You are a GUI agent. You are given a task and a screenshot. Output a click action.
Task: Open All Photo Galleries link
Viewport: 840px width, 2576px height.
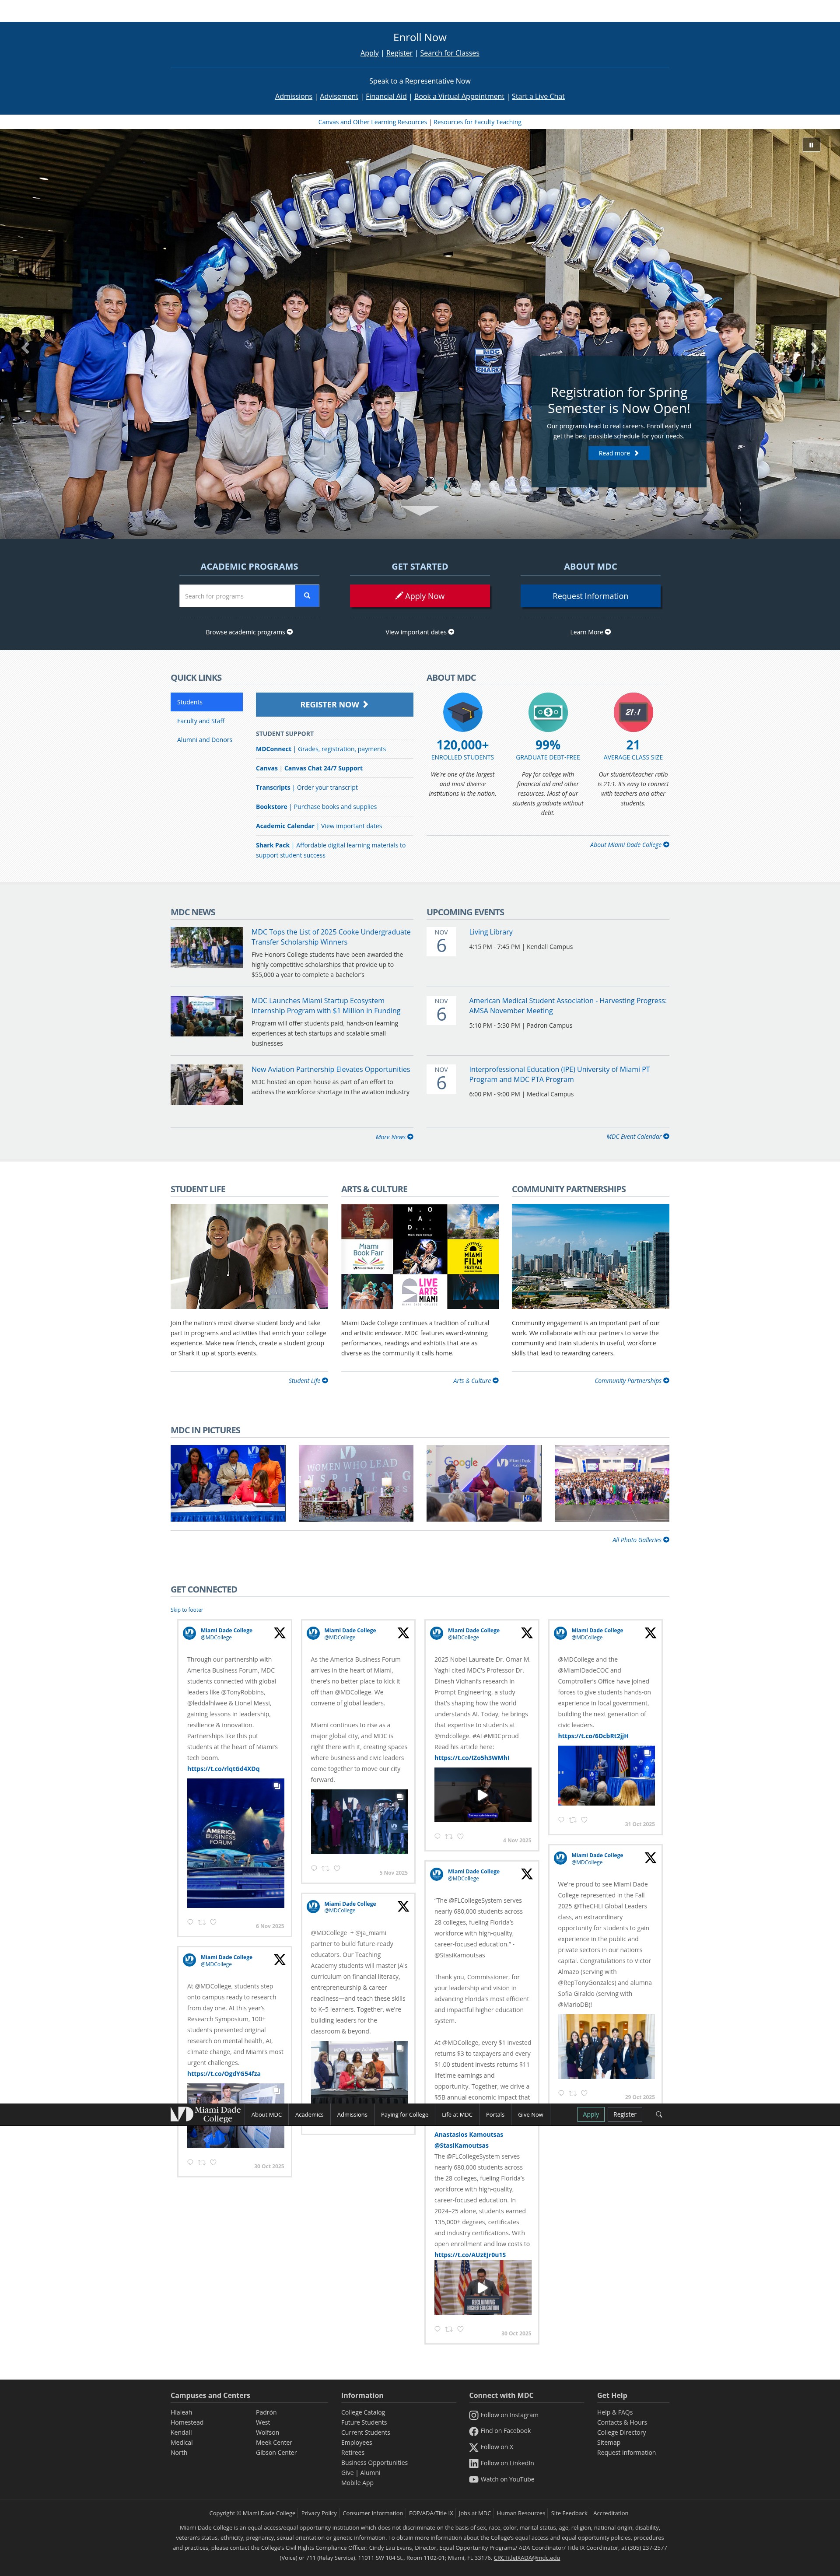tap(640, 1540)
